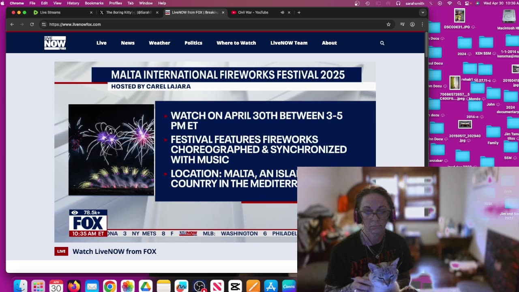Viewport: 519px width, 292px height.
Task: Open Photos from the Dock
Action: 128,286
